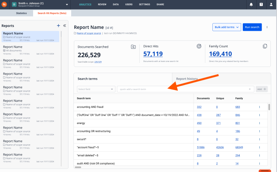The height and width of the screenshot is (172, 277).
Task: Click the Searchable scope 226,529 link
Action: point(98,62)
